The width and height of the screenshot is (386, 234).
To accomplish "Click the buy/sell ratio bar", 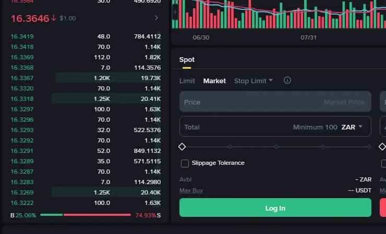I will 86,215.
